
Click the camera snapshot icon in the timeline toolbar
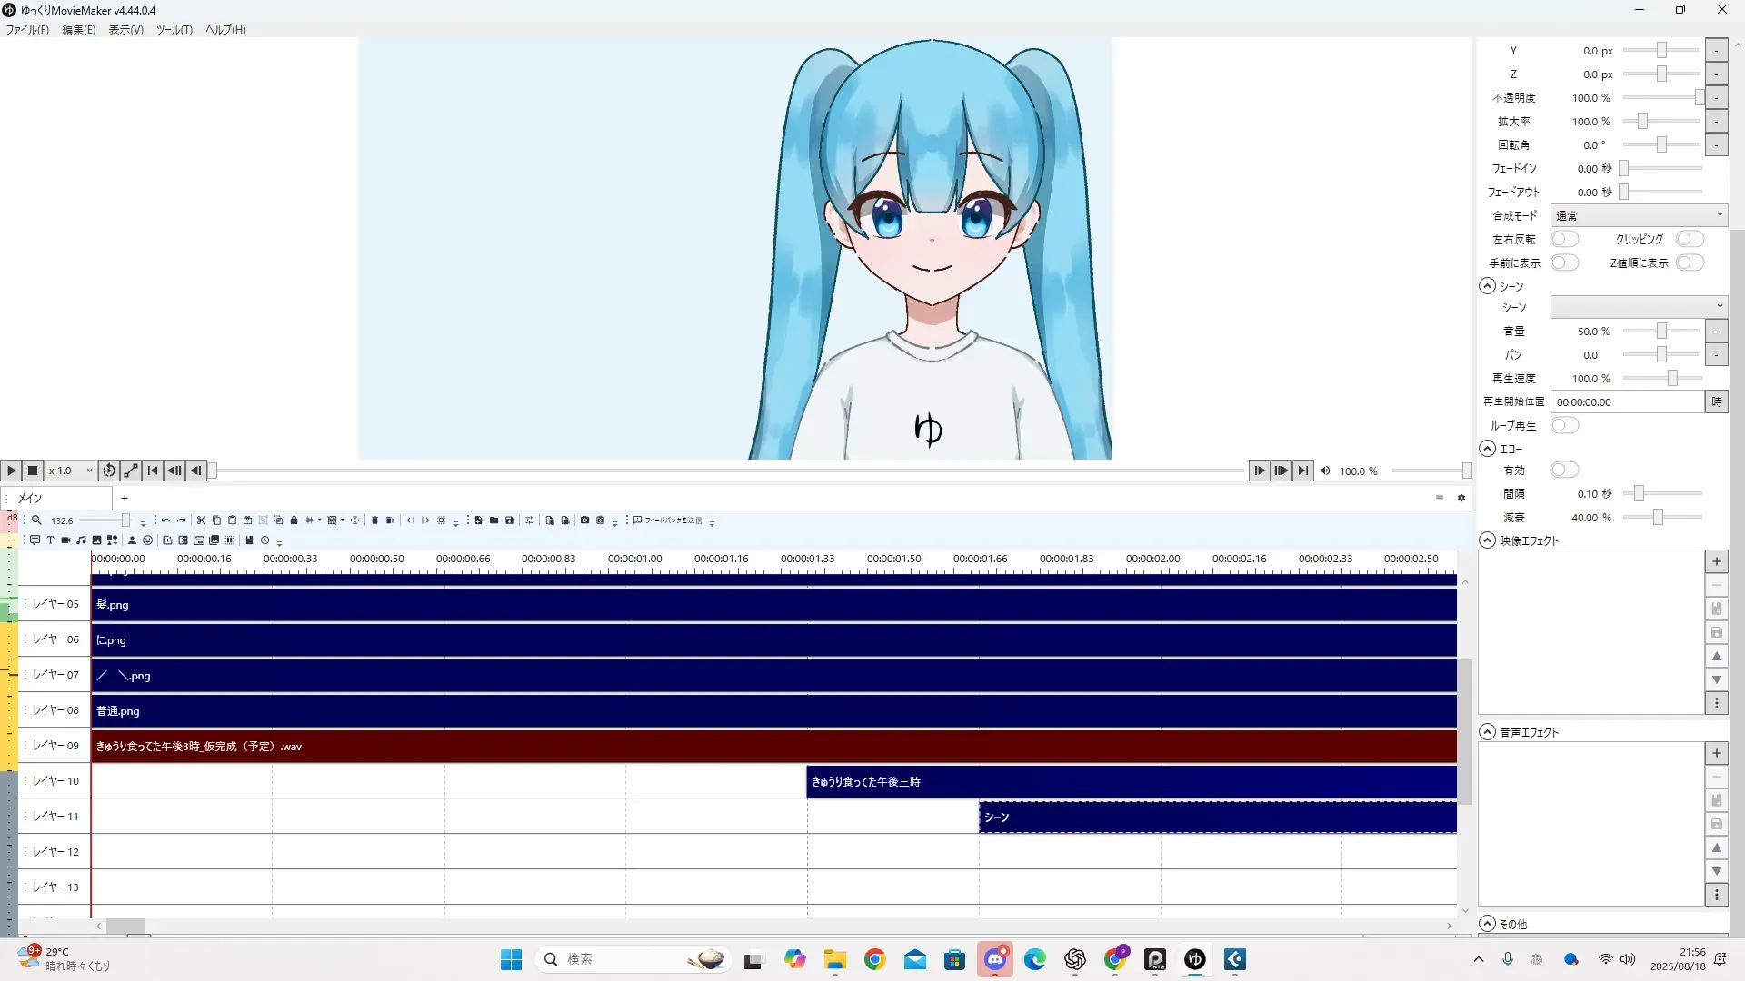(x=584, y=520)
